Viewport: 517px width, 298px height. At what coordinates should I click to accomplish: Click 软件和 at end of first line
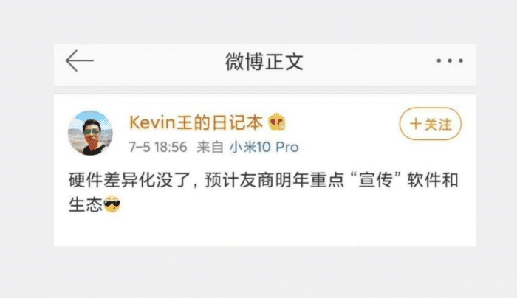[x=433, y=180]
